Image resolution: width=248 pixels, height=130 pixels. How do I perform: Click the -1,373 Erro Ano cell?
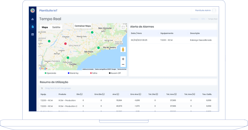pyautogui.click(x=137, y=106)
